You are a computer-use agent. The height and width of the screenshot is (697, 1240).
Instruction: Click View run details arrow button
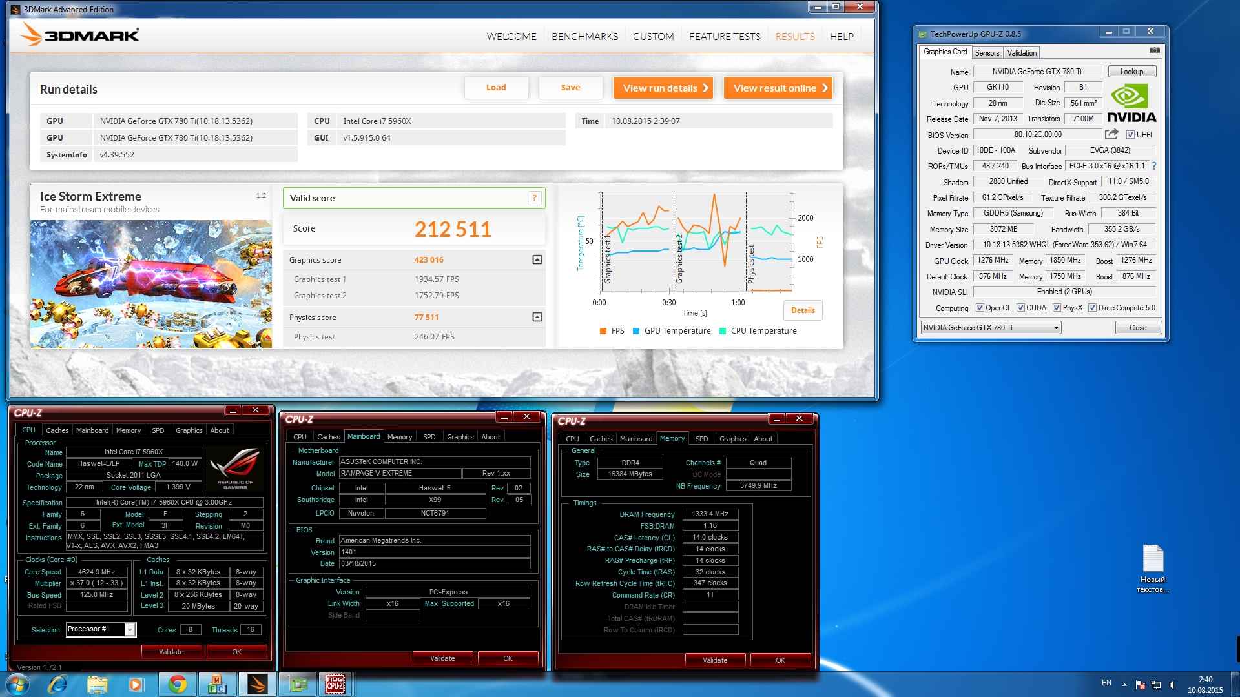pos(663,88)
